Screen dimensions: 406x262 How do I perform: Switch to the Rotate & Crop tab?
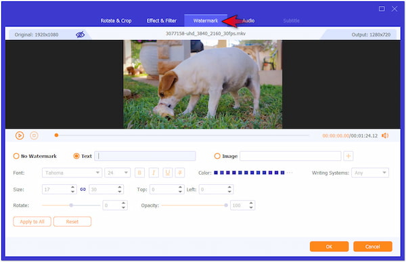(x=116, y=21)
